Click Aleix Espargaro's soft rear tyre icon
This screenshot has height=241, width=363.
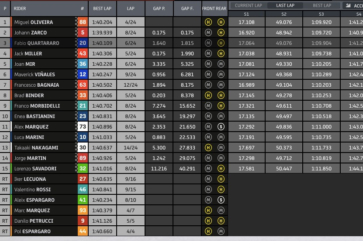click(221, 200)
